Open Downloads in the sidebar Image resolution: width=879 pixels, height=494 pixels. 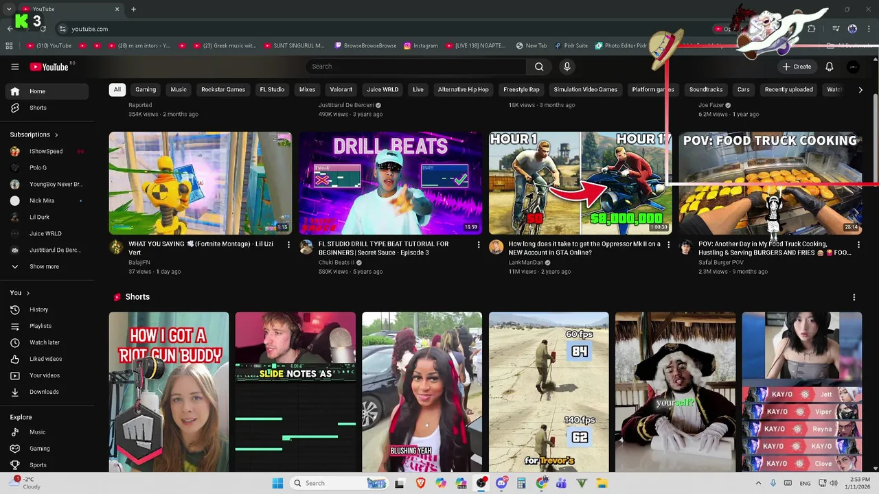(45, 392)
